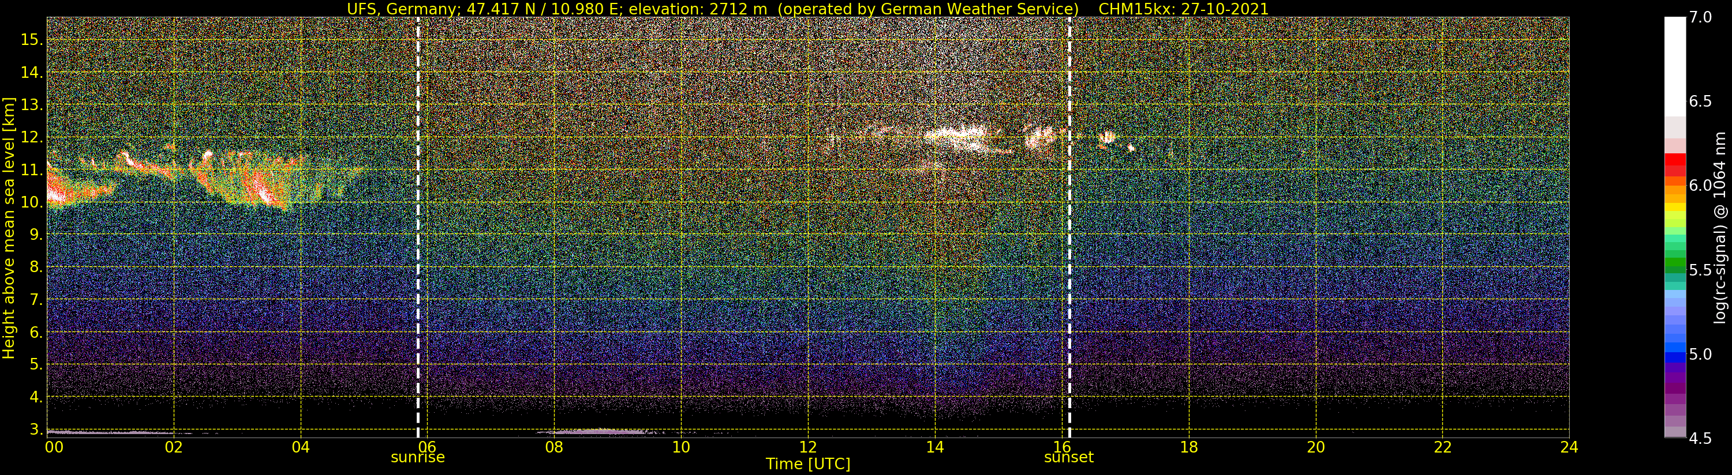Click the sunrise text label
The image size is (1732, 475).
417,458
